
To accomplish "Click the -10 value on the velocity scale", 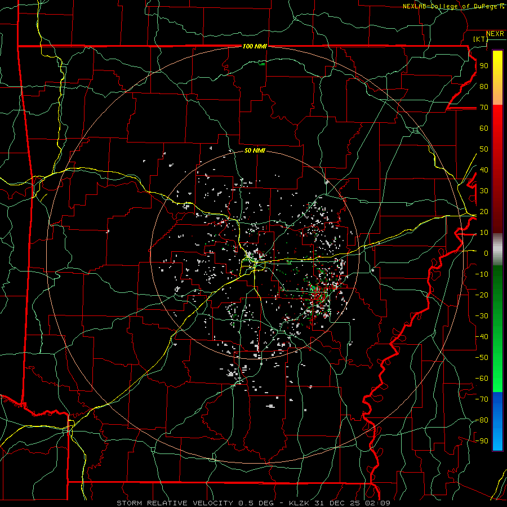I will 482,274.
